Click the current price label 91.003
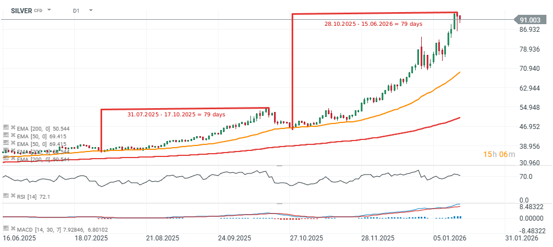Screen dimensions: 553x247 [x=529, y=20]
